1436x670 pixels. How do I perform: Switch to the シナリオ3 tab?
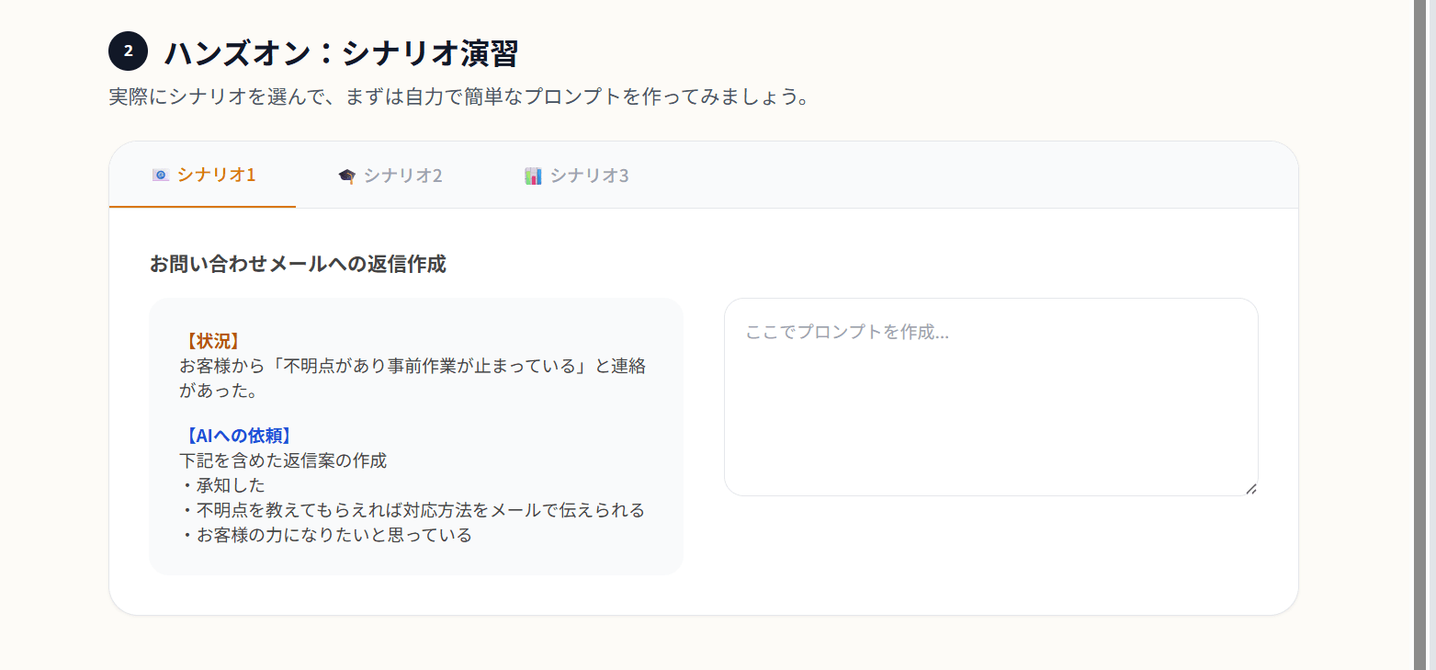576,175
